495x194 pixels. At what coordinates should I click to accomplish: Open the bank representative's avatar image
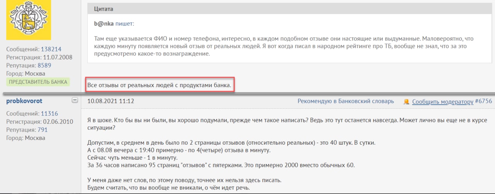(29, 20)
